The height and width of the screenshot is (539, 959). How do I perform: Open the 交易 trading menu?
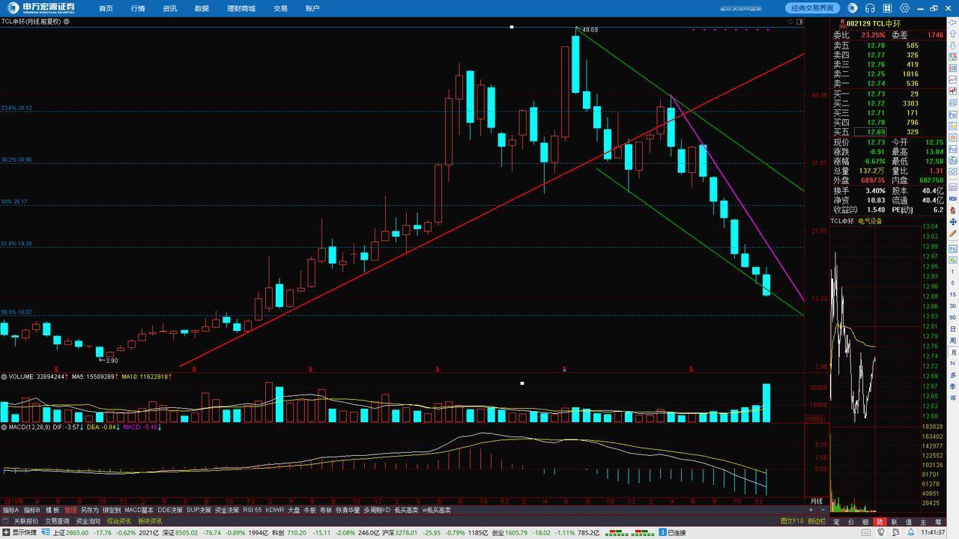tap(280, 8)
